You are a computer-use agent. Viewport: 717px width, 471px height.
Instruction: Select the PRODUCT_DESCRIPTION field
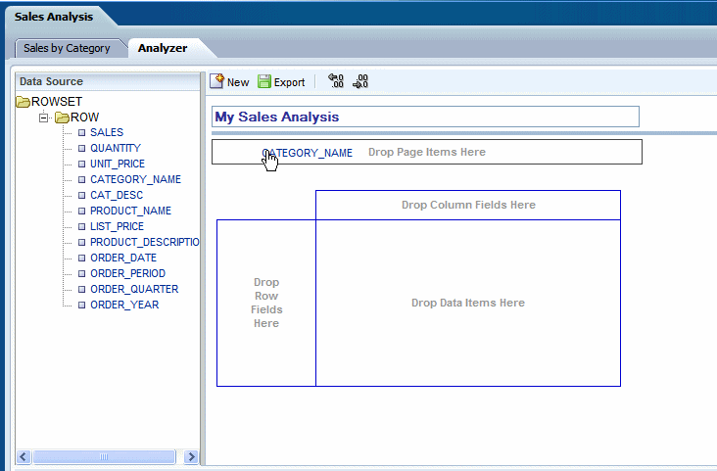point(145,242)
